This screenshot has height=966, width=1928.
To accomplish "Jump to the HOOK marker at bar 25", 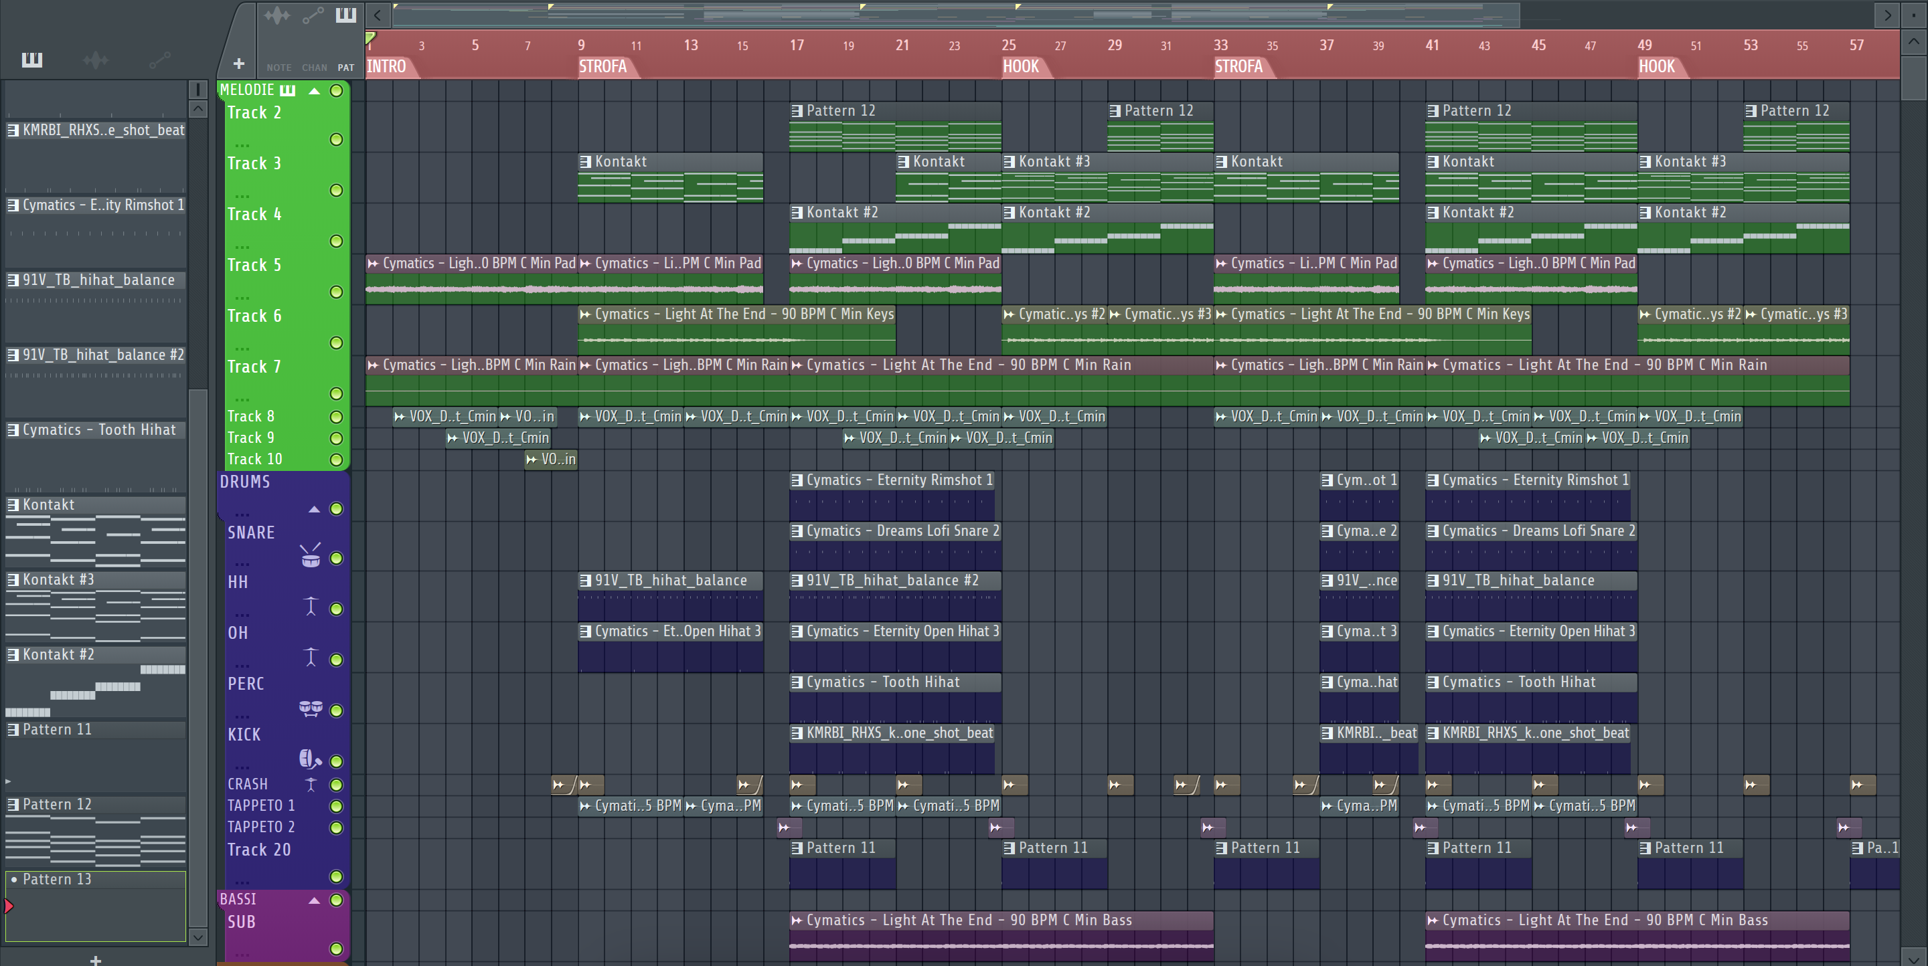I will (1021, 66).
